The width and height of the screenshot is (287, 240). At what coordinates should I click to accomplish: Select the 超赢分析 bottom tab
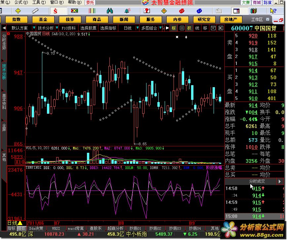click(115, 228)
